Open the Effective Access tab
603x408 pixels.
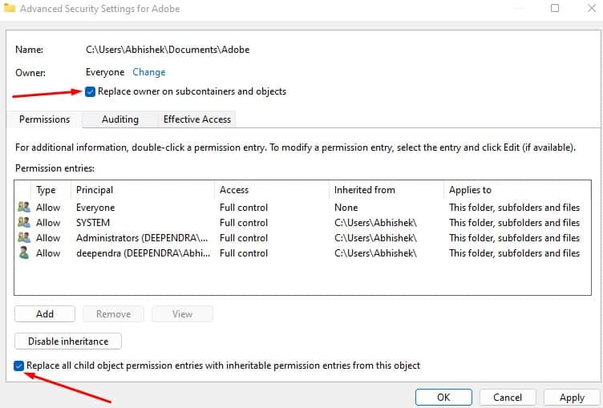[197, 119]
